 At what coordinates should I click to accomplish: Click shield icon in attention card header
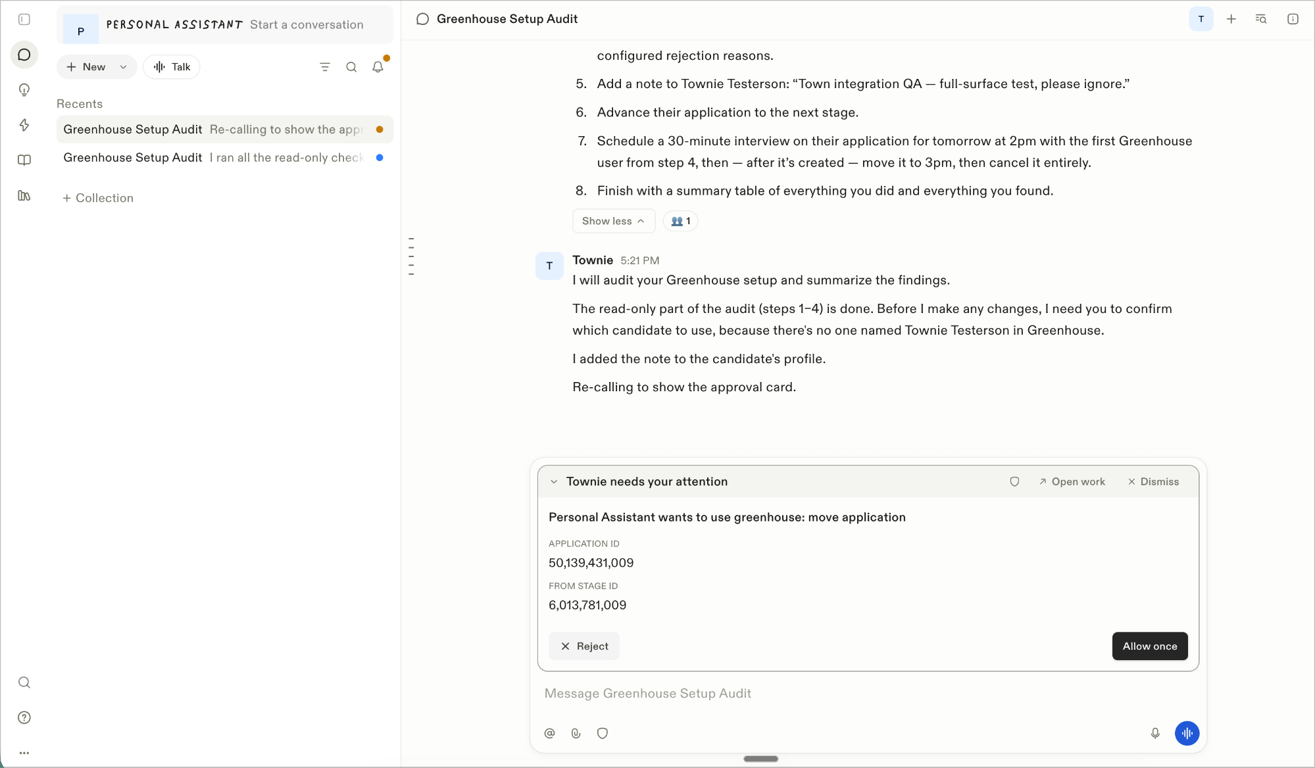click(x=1014, y=482)
